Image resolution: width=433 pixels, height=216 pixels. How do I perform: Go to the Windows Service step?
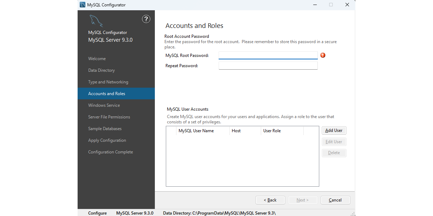click(104, 105)
